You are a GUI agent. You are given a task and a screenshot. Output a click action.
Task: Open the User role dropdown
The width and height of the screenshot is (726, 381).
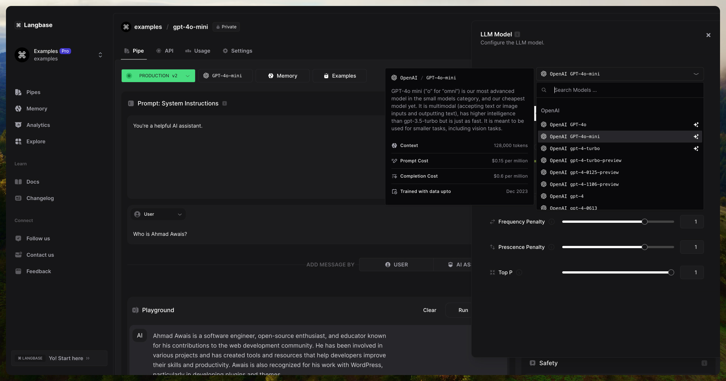pyautogui.click(x=158, y=214)
